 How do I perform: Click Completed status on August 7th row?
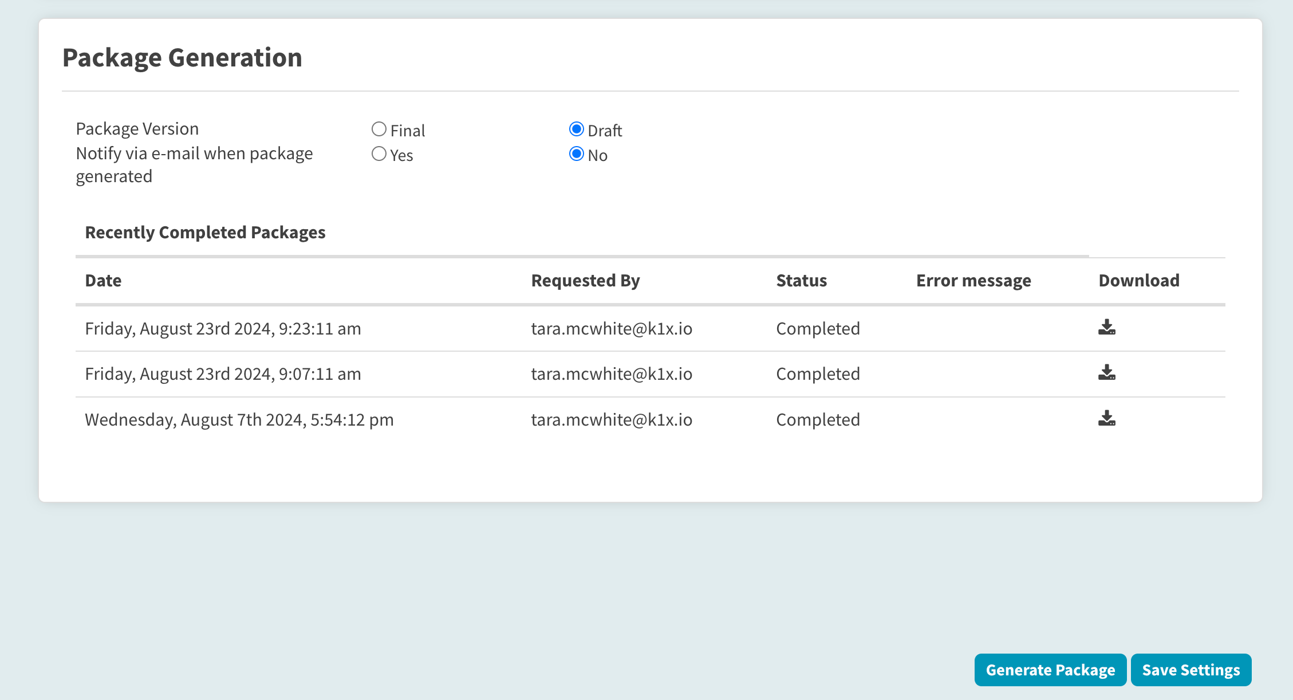818,420
